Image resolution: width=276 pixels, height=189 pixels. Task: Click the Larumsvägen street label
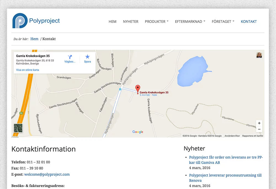click(124, 74)
